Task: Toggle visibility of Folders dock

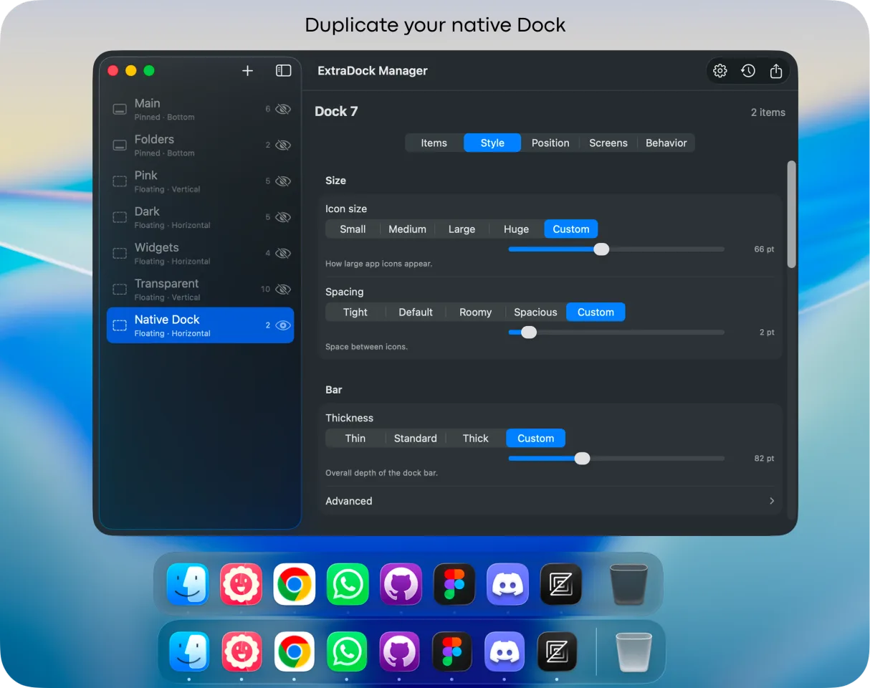Action: click(283, 145)
